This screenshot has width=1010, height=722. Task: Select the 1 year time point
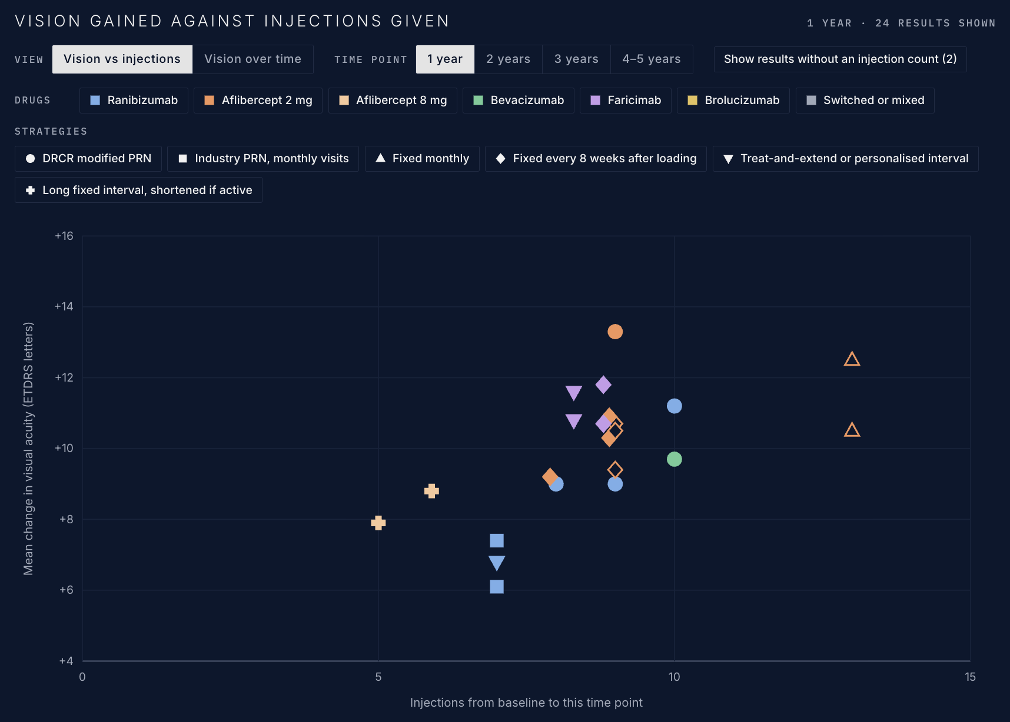(445, 59)
